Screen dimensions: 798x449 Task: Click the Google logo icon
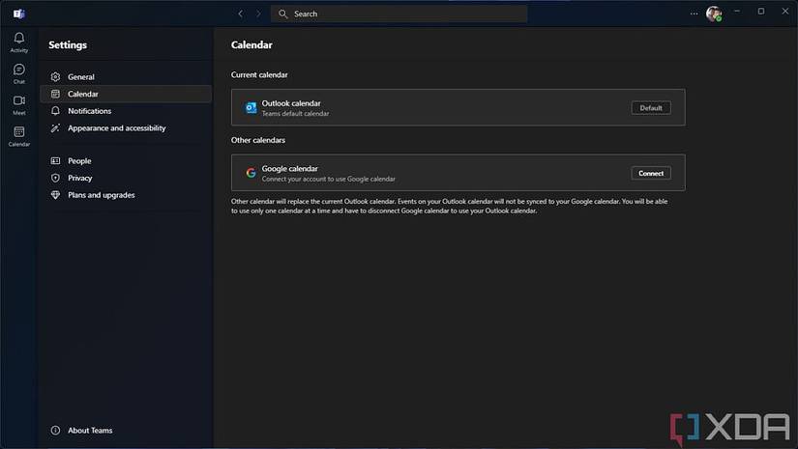[x=251, y=173]
